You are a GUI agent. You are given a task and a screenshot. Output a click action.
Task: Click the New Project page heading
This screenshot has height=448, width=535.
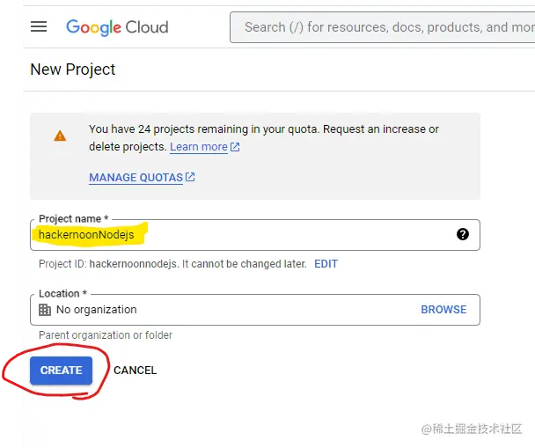point(73,70)
